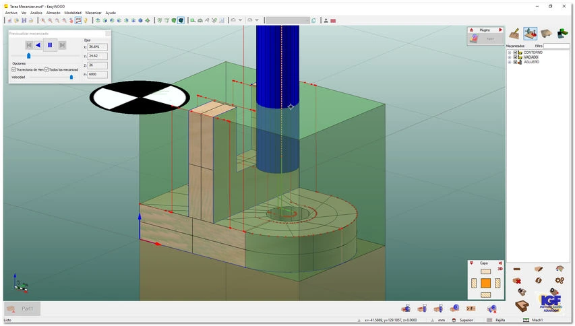This screenshot has width=575, height=326.
Task: Select the machining mode icon
Action: click(x=531, y=34)
